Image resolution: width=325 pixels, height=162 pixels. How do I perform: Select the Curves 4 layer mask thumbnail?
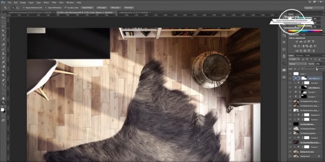pyautogui.click(x=304, y=97)
